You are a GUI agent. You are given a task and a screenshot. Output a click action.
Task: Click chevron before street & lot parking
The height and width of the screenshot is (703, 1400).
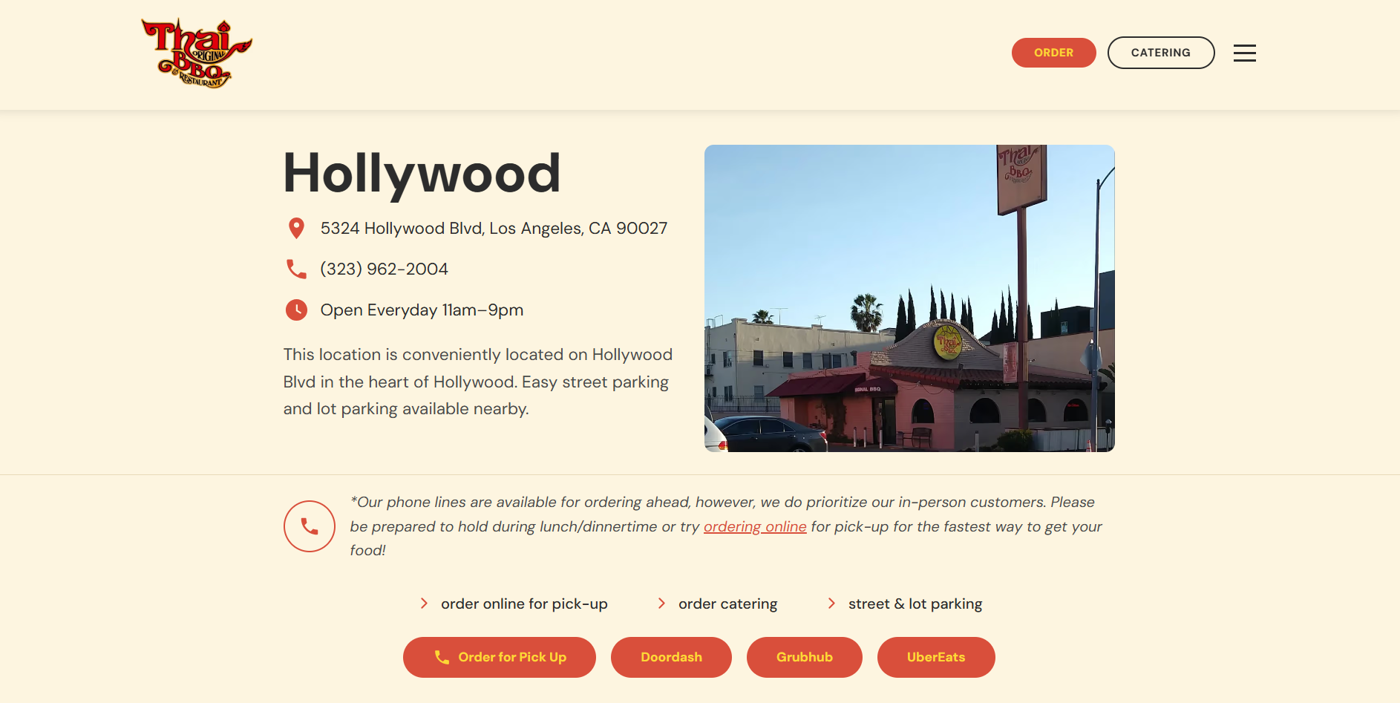click(x=831, y=604)
